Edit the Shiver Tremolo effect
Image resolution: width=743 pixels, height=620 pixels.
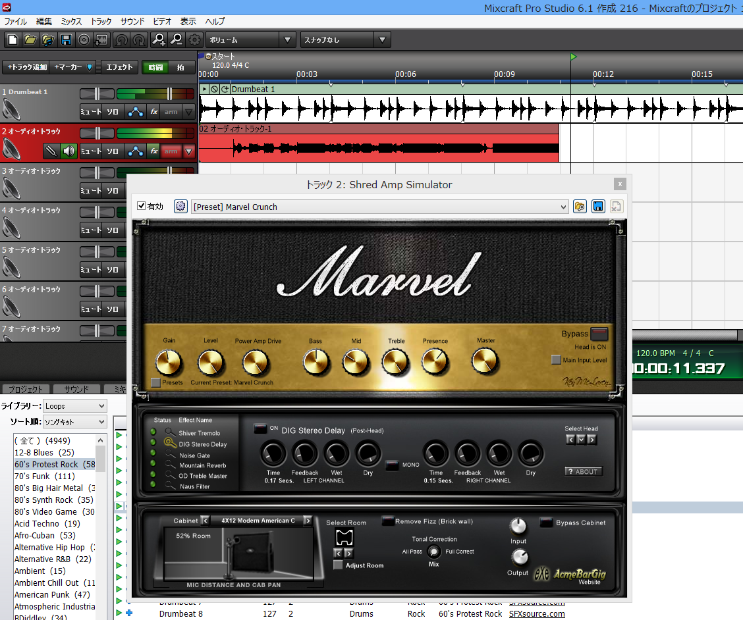171,432
